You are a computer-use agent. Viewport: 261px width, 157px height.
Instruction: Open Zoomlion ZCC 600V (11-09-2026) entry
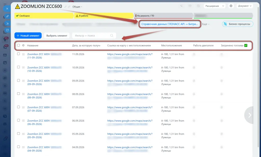44,56
